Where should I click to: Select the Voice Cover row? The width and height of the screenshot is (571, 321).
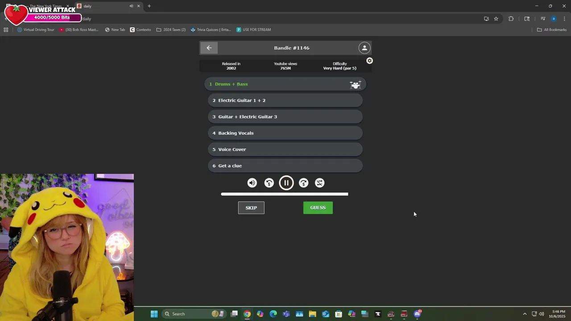(285, 149)
